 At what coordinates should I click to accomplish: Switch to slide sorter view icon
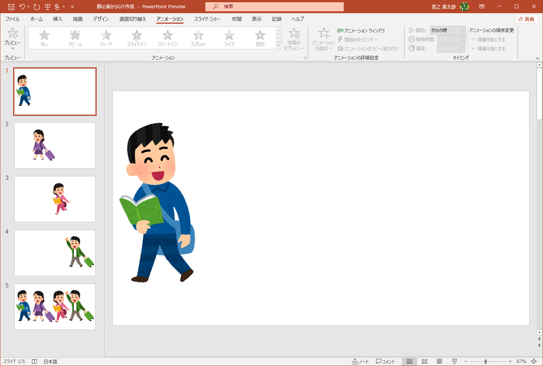tap(425, 361)
